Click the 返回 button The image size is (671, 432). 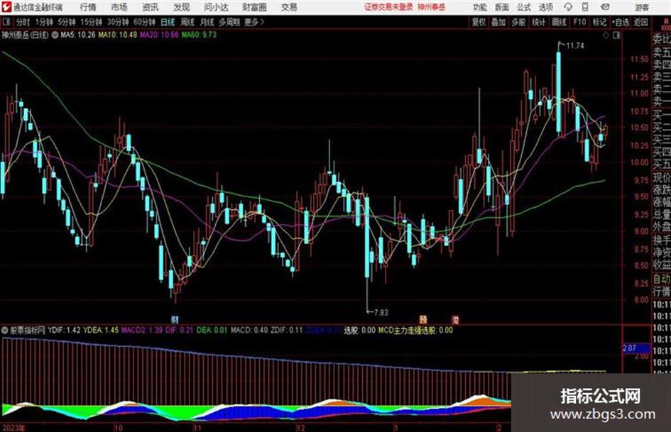point(640,22)
